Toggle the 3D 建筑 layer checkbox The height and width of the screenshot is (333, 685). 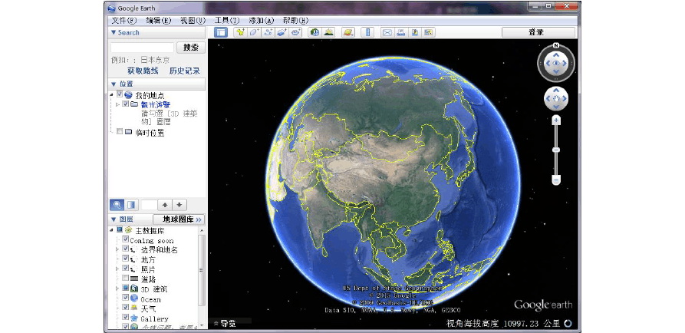pyautogui.click(x=126, y=288)
